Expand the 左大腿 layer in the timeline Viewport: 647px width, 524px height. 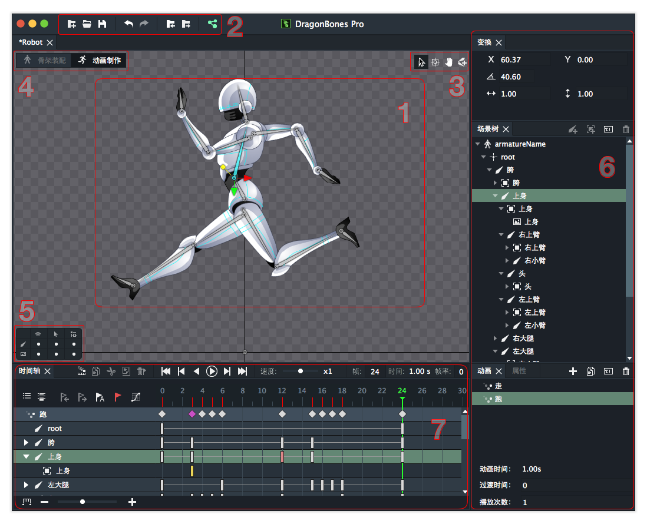click(x=26, y=485)
